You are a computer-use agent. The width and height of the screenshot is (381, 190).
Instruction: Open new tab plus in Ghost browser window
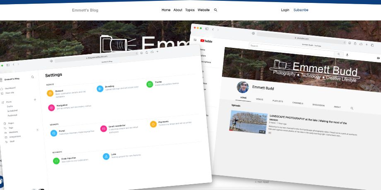pyautogui.click(x=157, y=51)
